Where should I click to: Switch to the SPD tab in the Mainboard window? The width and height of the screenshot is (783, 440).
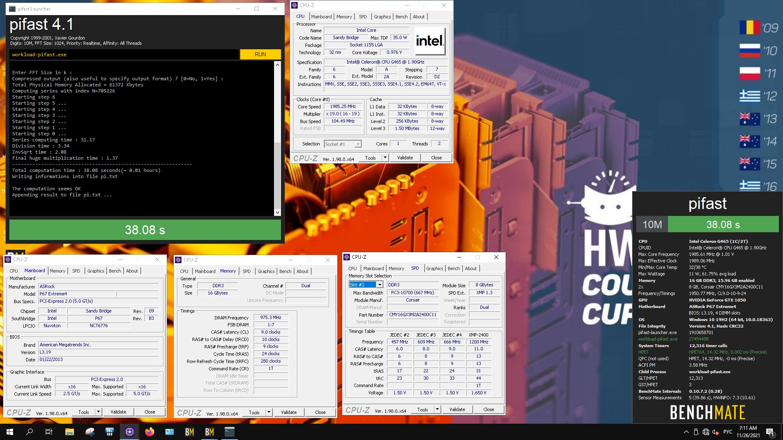coord(76,271)
